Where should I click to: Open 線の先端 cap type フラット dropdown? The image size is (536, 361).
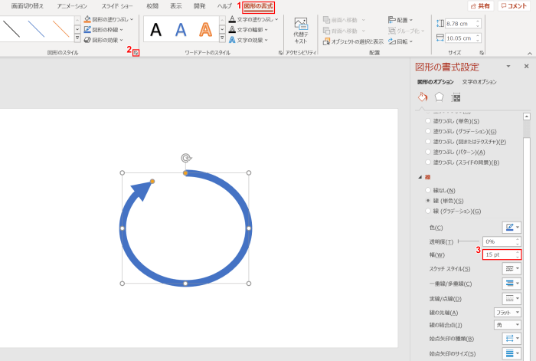pyautogui.click(x=507, y=313)
